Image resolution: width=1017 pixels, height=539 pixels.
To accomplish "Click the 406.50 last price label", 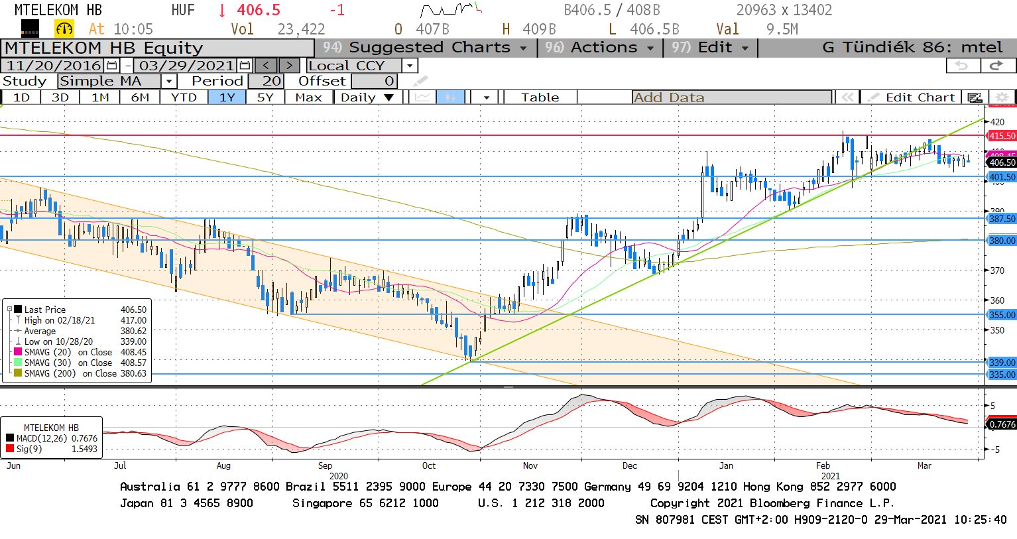I will pos(1002,162).
